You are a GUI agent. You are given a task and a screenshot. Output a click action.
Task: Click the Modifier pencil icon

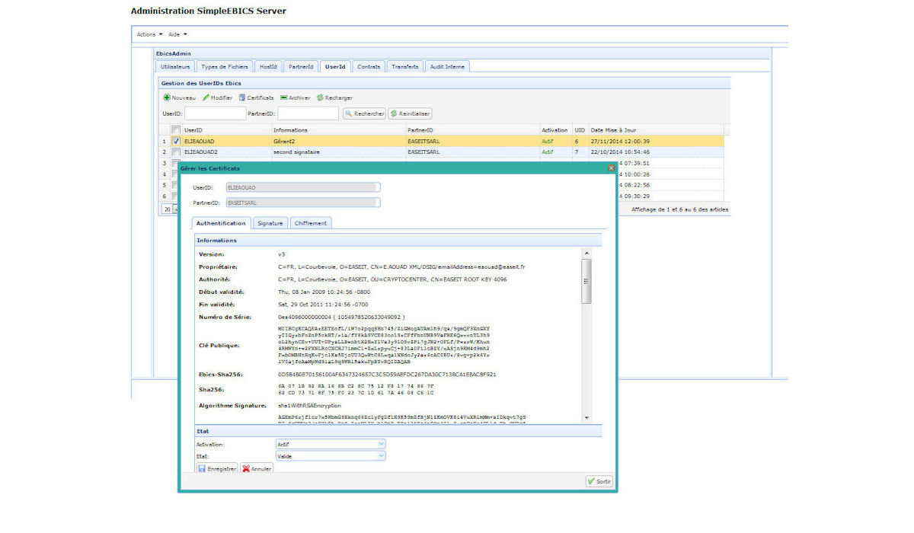pos(206,98)
